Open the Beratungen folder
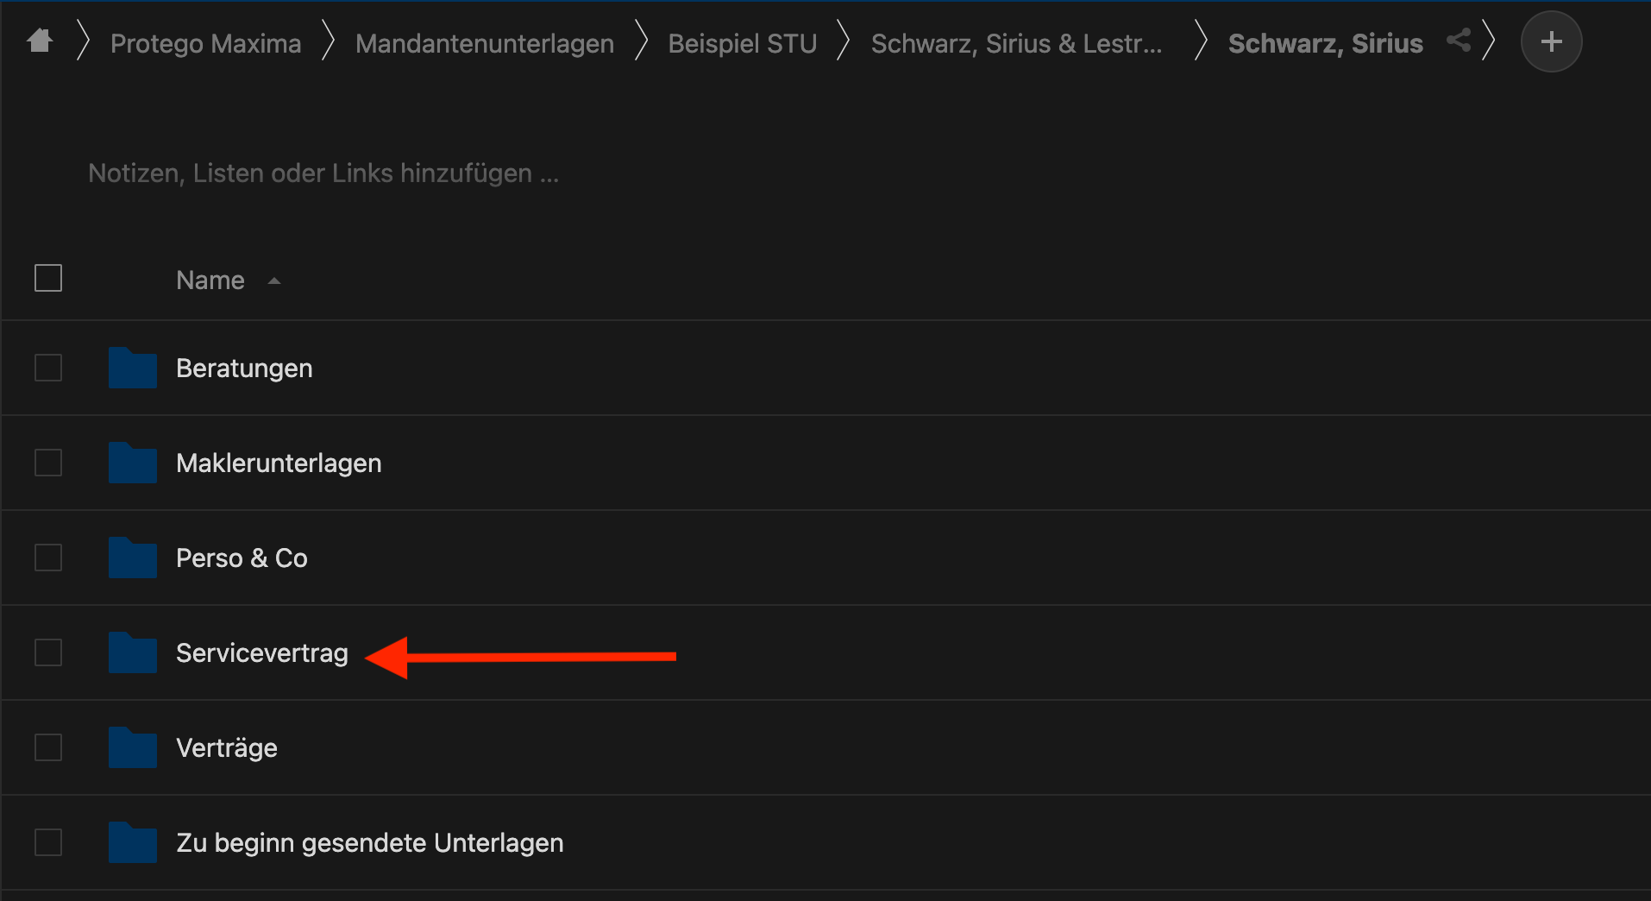 pyautogui.click(x=244, y=368)
